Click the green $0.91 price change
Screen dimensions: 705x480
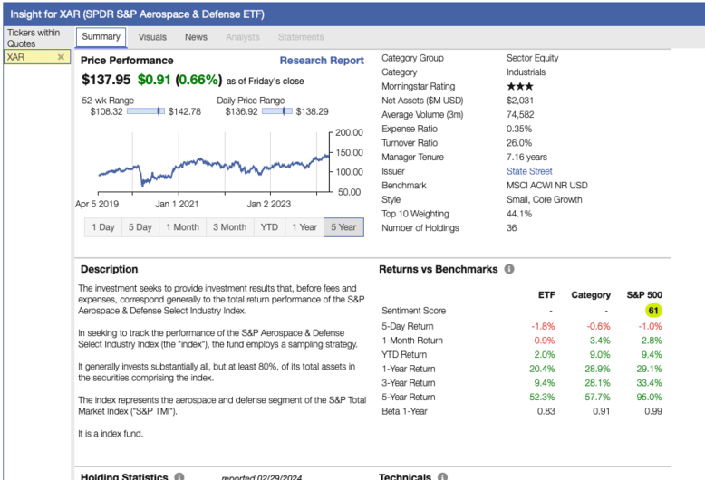click(154, 80)
